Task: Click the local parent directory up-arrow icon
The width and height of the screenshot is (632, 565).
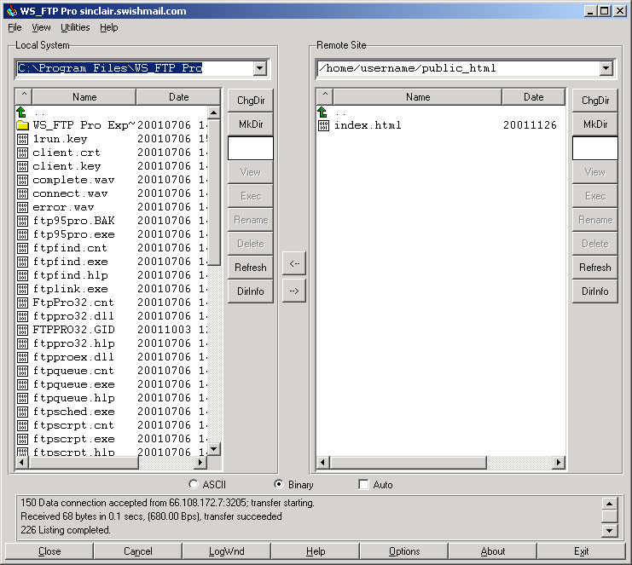Action: coord(22,112)
